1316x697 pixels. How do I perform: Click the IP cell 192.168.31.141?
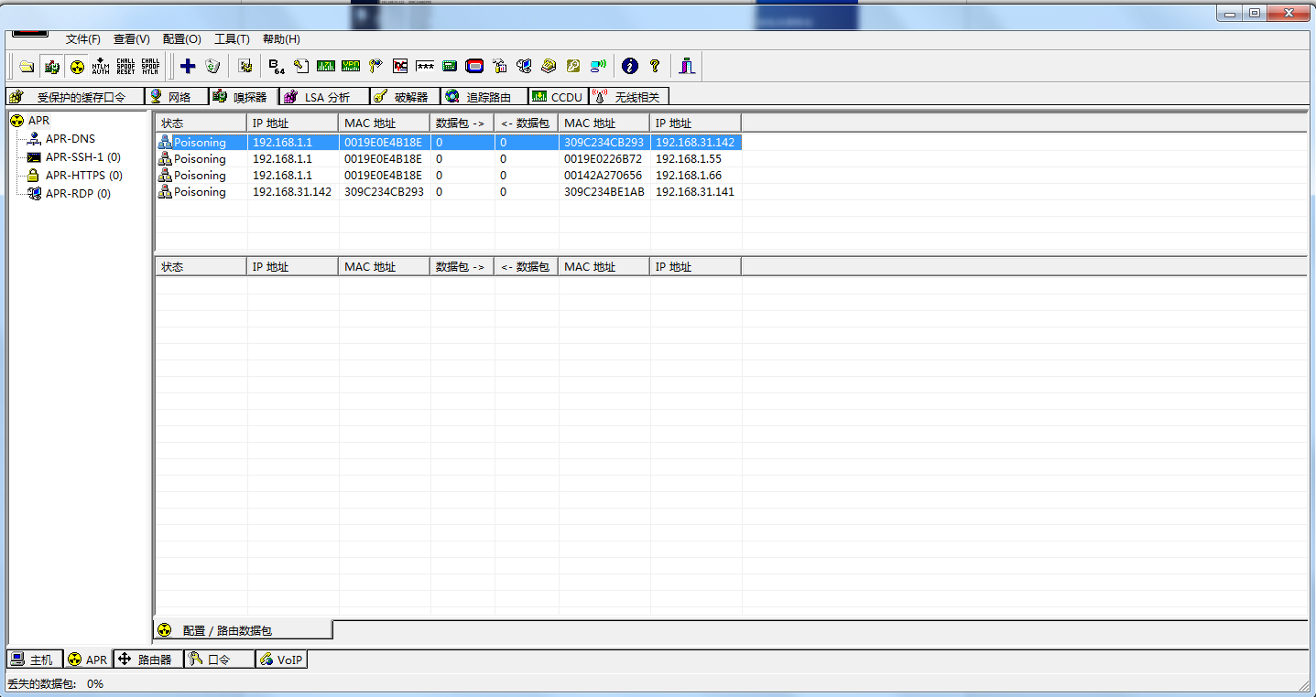pyautogui.click(x=695, y=192)
